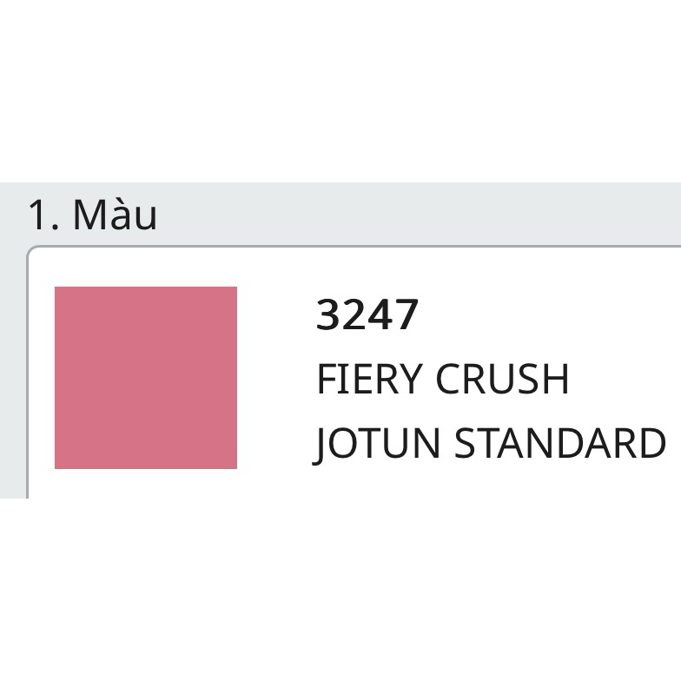
Task: Click the word "Màu" in the heading
Action: point(115,215)
